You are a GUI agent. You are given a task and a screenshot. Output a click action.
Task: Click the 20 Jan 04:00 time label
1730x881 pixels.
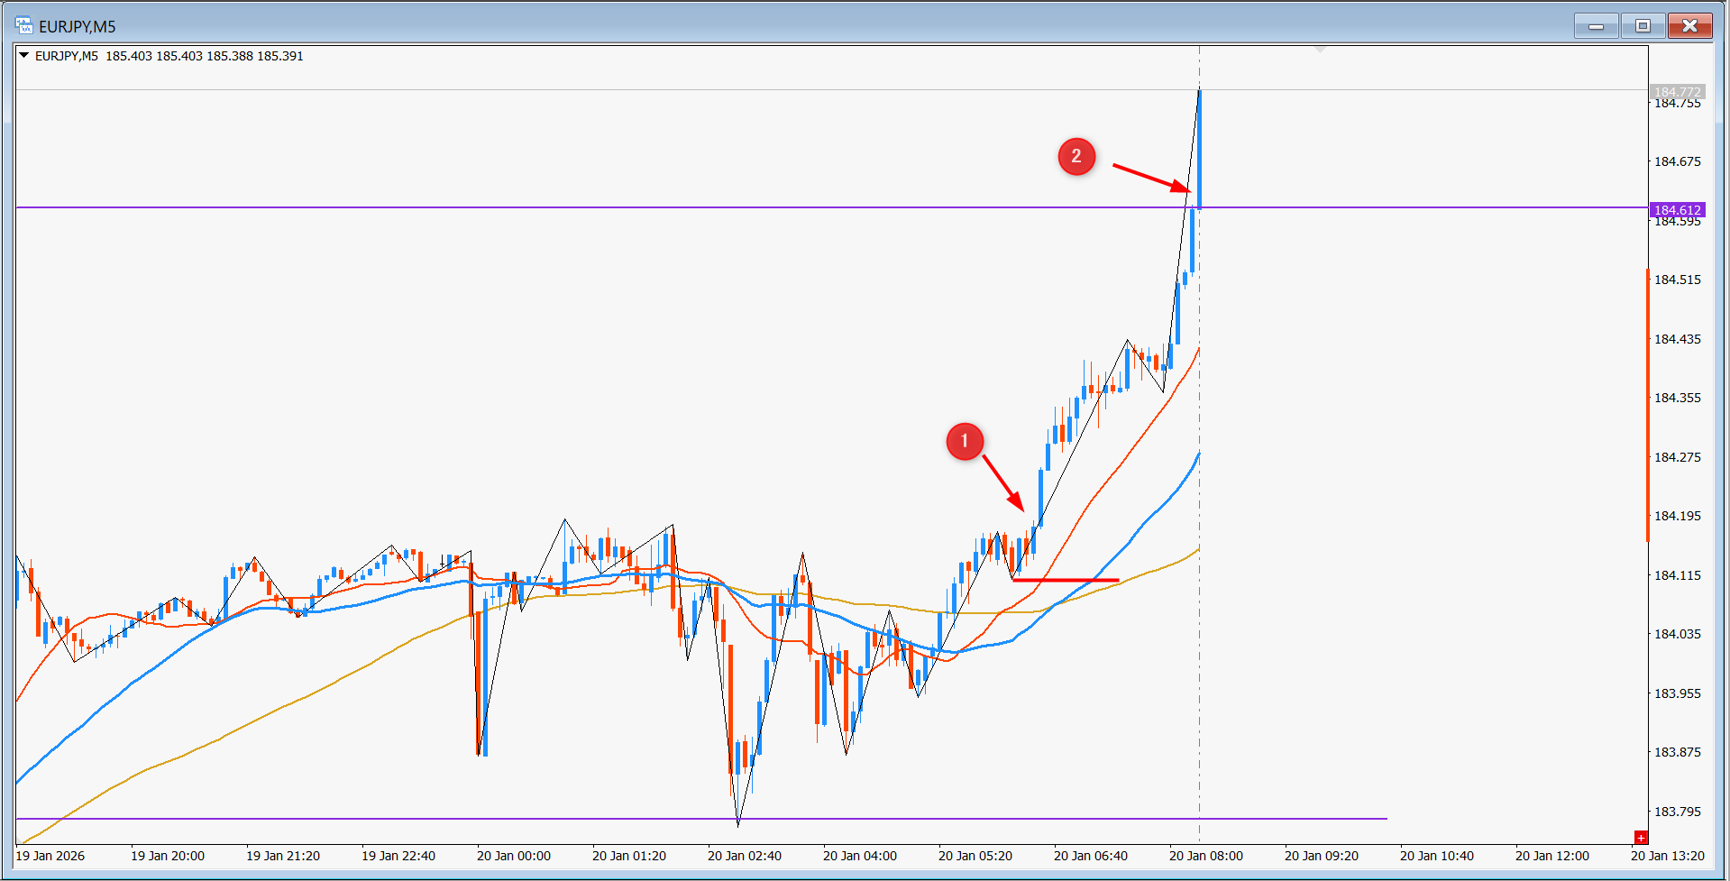click(x=860, y=856)
